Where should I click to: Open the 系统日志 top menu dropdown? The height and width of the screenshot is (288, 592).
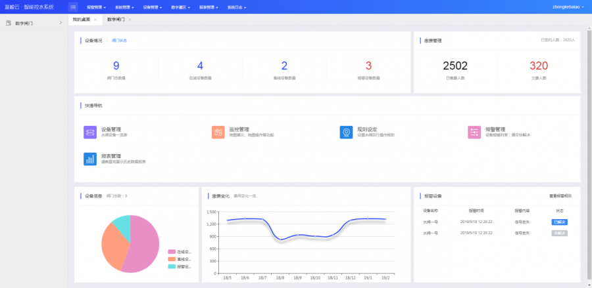[x=237, y=7]
